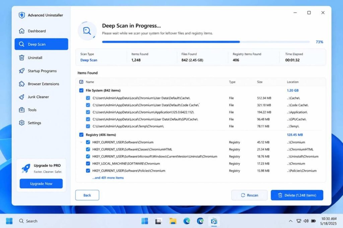
Task: Open the Uninstall section
Action: (41, 57)
